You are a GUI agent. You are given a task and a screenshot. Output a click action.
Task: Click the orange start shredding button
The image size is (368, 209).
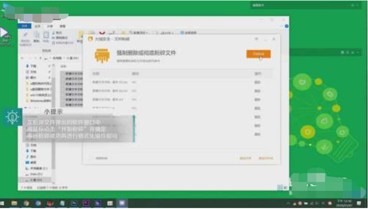[258, 54]
